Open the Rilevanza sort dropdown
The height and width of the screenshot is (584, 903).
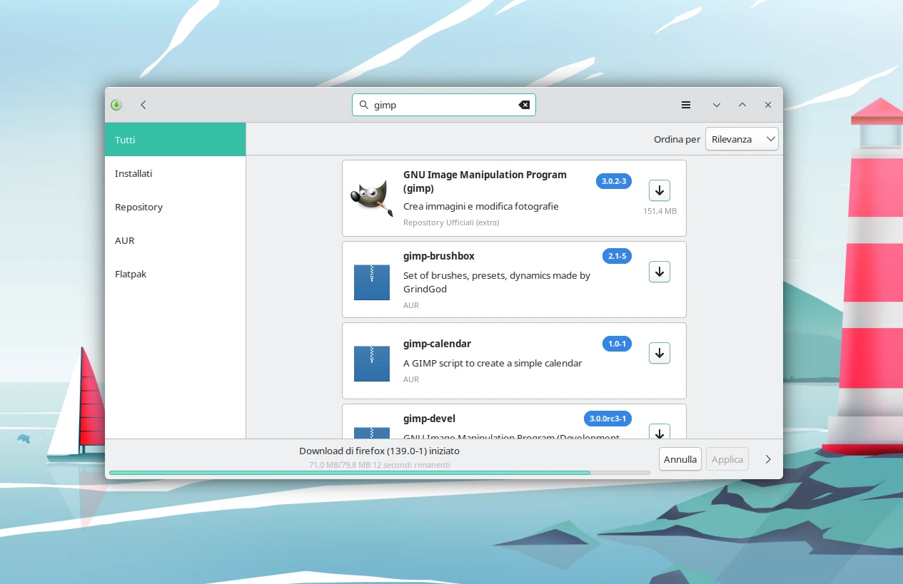click(x=741, y=139)
